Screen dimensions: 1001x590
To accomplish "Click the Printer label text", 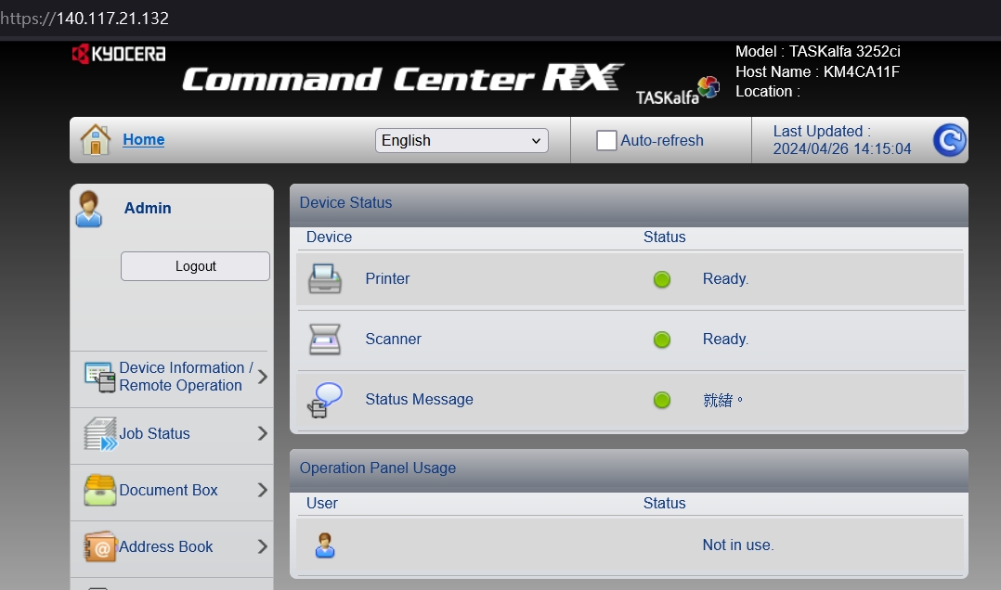I will tap(387, 278).
